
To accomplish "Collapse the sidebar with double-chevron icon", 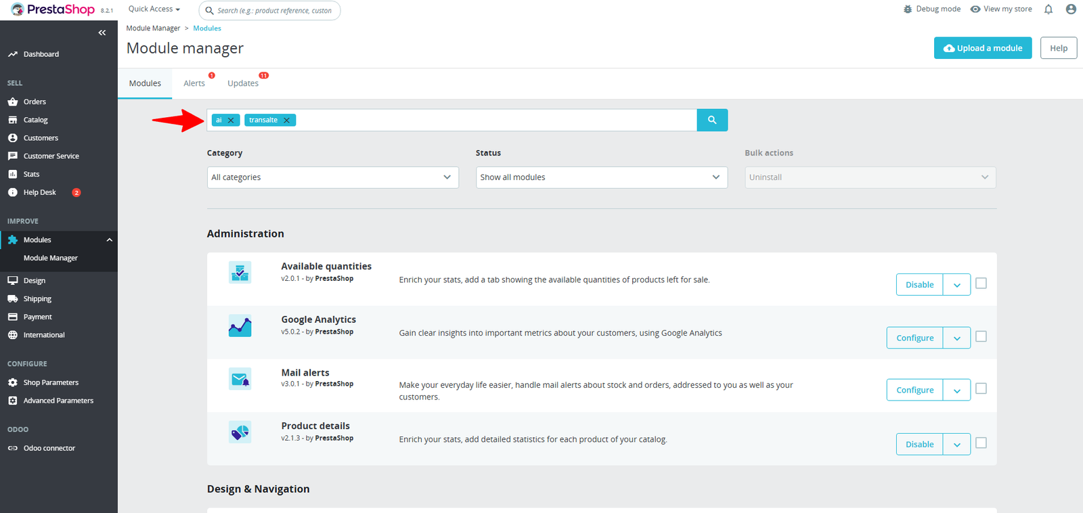I will [x=102, y=32].
